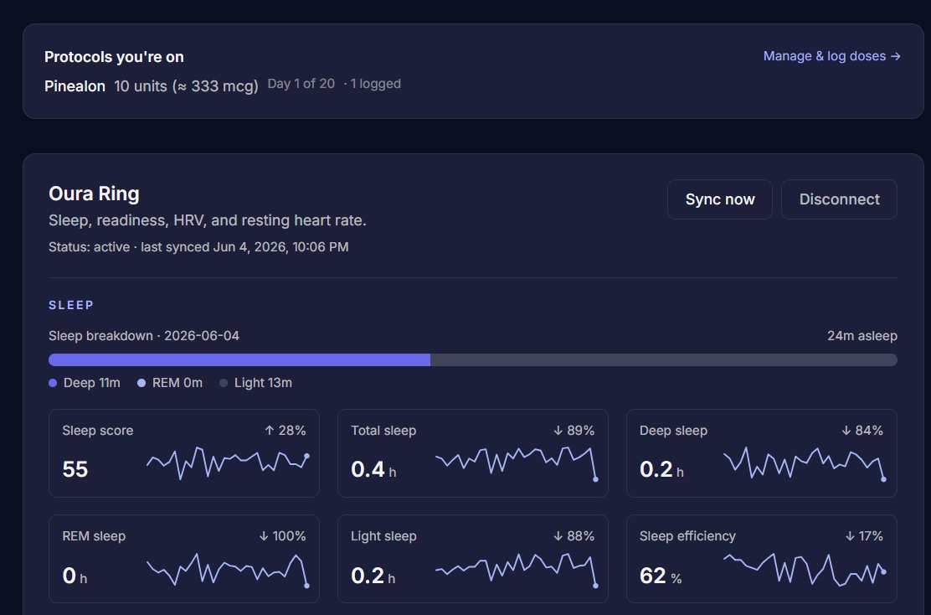Click the SLEEP section label
Viewport: 931px width, 615px height.
coord(71,305)
